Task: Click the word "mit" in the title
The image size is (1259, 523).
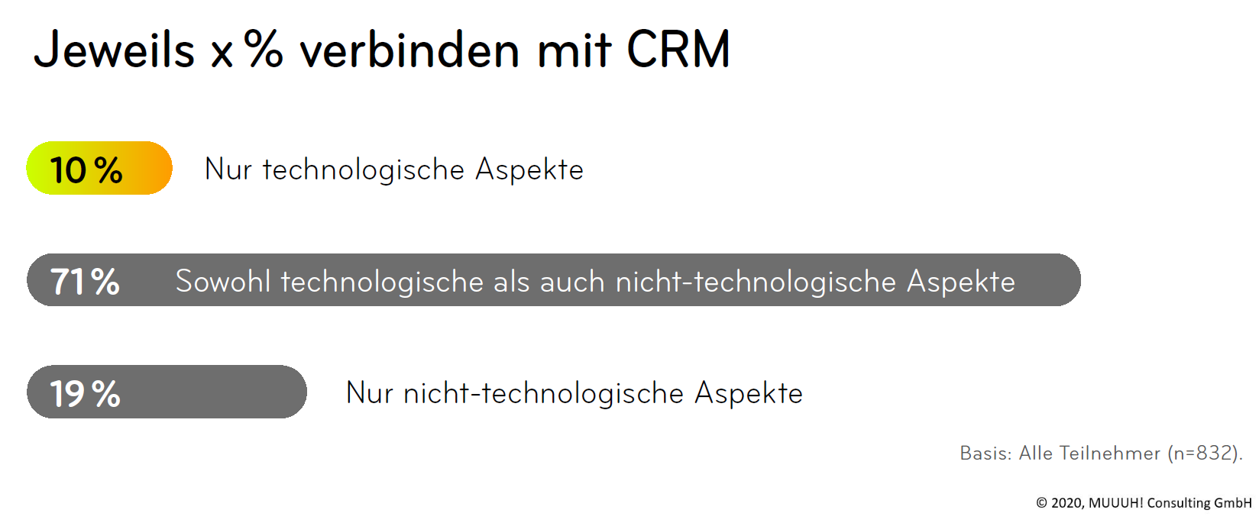Action: (574, 50)
